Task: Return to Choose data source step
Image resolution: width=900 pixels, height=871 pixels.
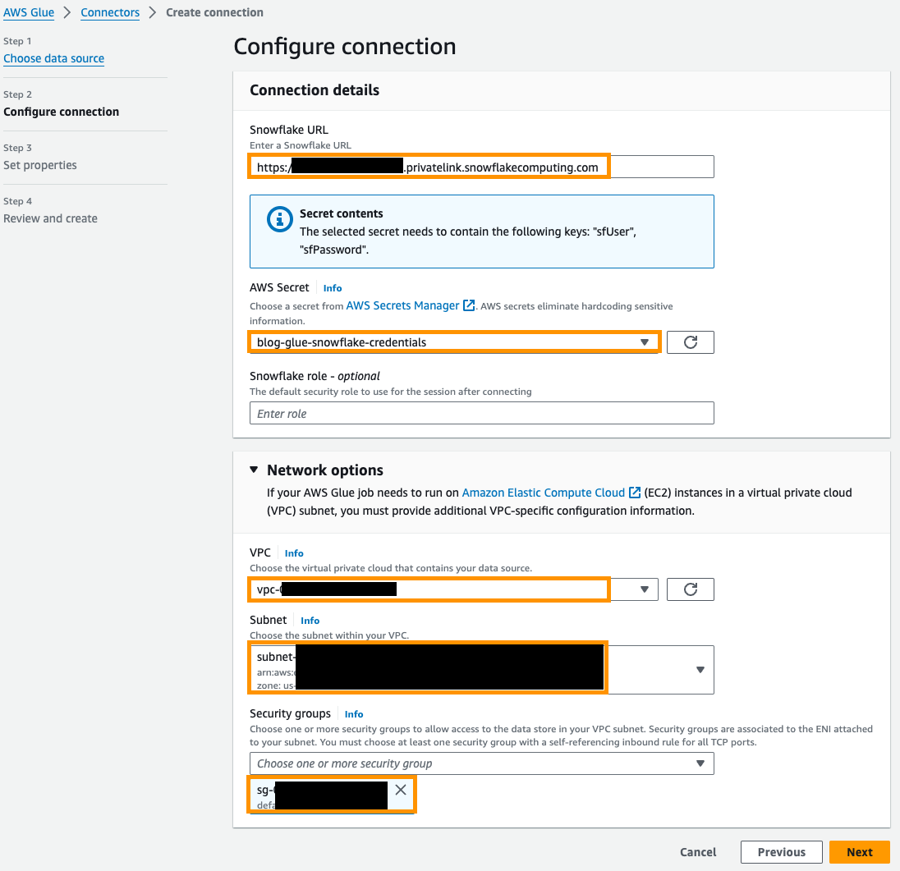Action: click(x=53, y=58)
